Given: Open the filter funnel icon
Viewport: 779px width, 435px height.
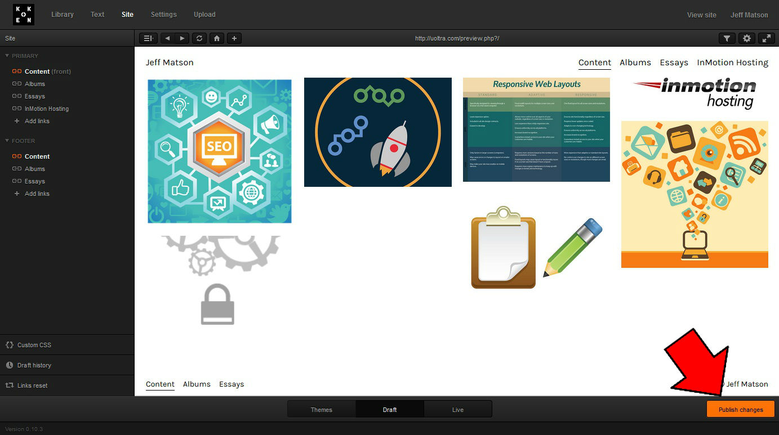Looking at the screenshot, I should [727, 38].
